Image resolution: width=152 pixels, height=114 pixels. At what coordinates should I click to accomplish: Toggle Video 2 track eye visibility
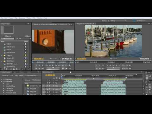[47, 83]
